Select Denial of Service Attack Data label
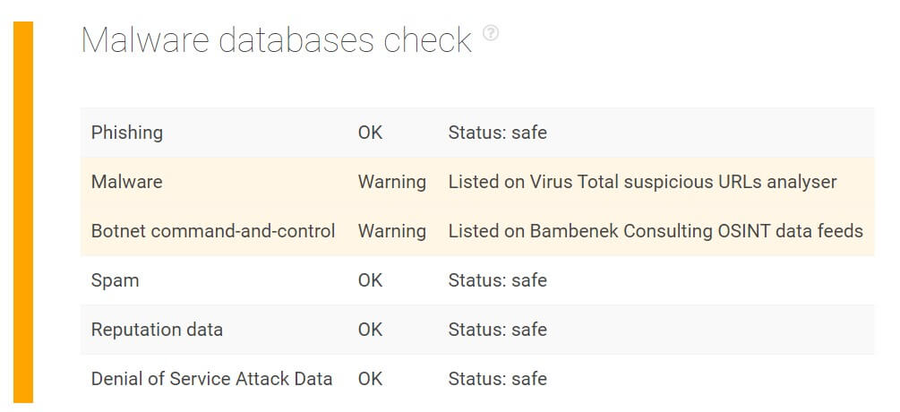The image size is (900, 412). (x=212, y=379)
